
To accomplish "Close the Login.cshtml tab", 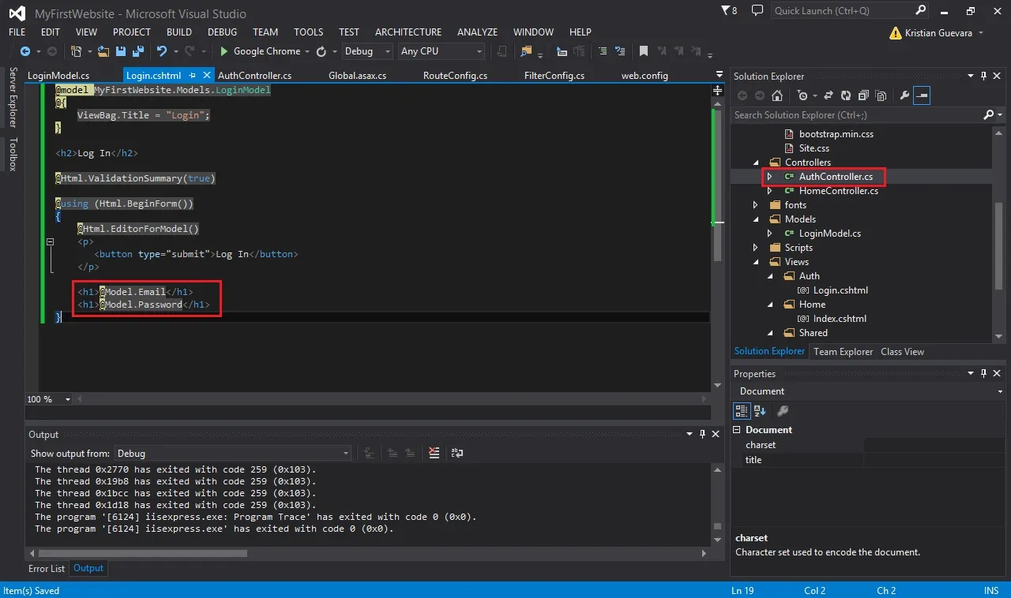I will pyautogui.click(x=207, y=76).
